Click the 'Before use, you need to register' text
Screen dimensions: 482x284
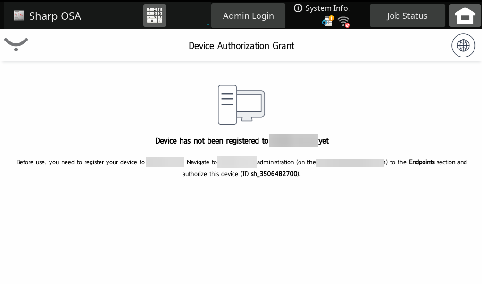pyautogui.click(x=80, y=162)
